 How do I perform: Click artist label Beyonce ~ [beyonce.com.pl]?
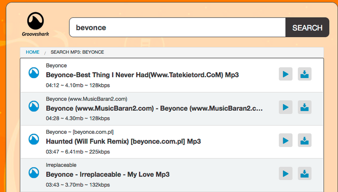79,132
